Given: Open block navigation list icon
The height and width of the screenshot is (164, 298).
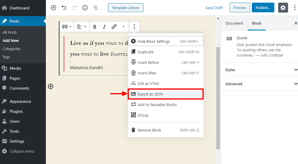Looking at the screenshot, I should [96, 8].
